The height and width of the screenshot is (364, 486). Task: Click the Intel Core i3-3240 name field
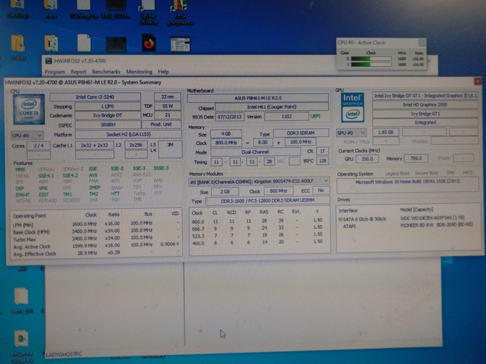click(95, 97)
